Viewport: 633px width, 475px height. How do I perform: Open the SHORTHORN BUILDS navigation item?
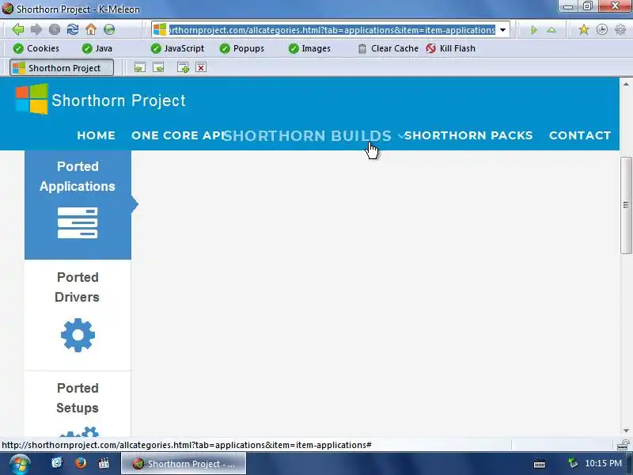click(307, 135)
